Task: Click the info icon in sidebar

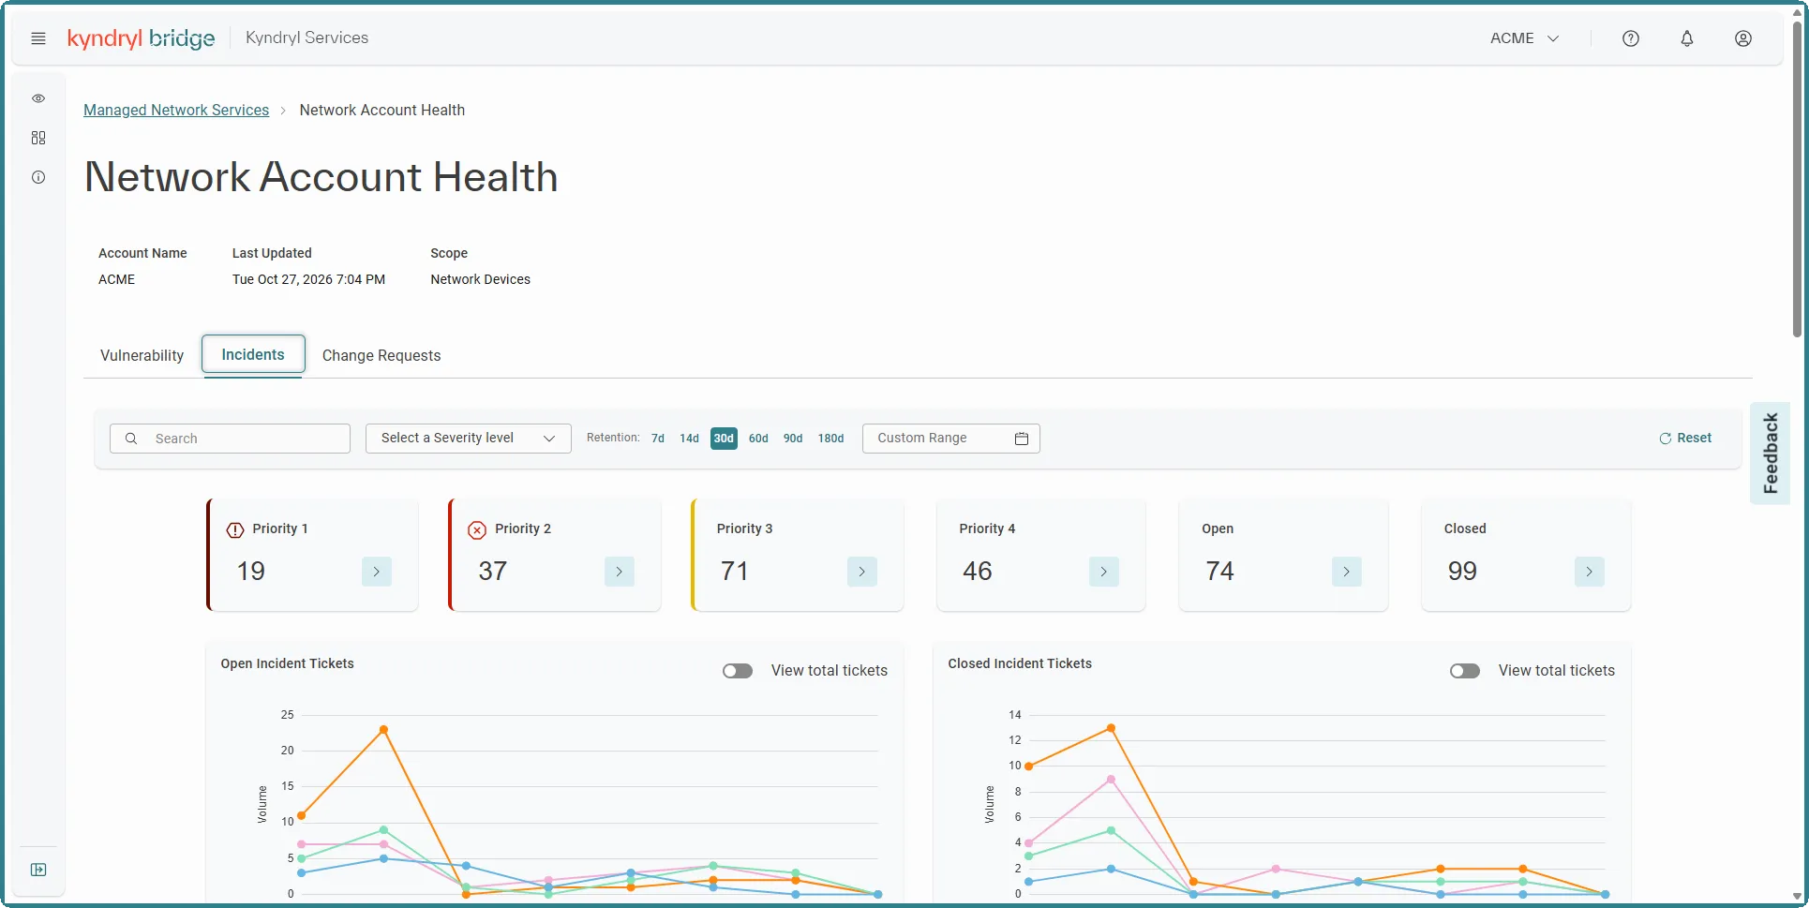Action: click(x=38, y=177)
